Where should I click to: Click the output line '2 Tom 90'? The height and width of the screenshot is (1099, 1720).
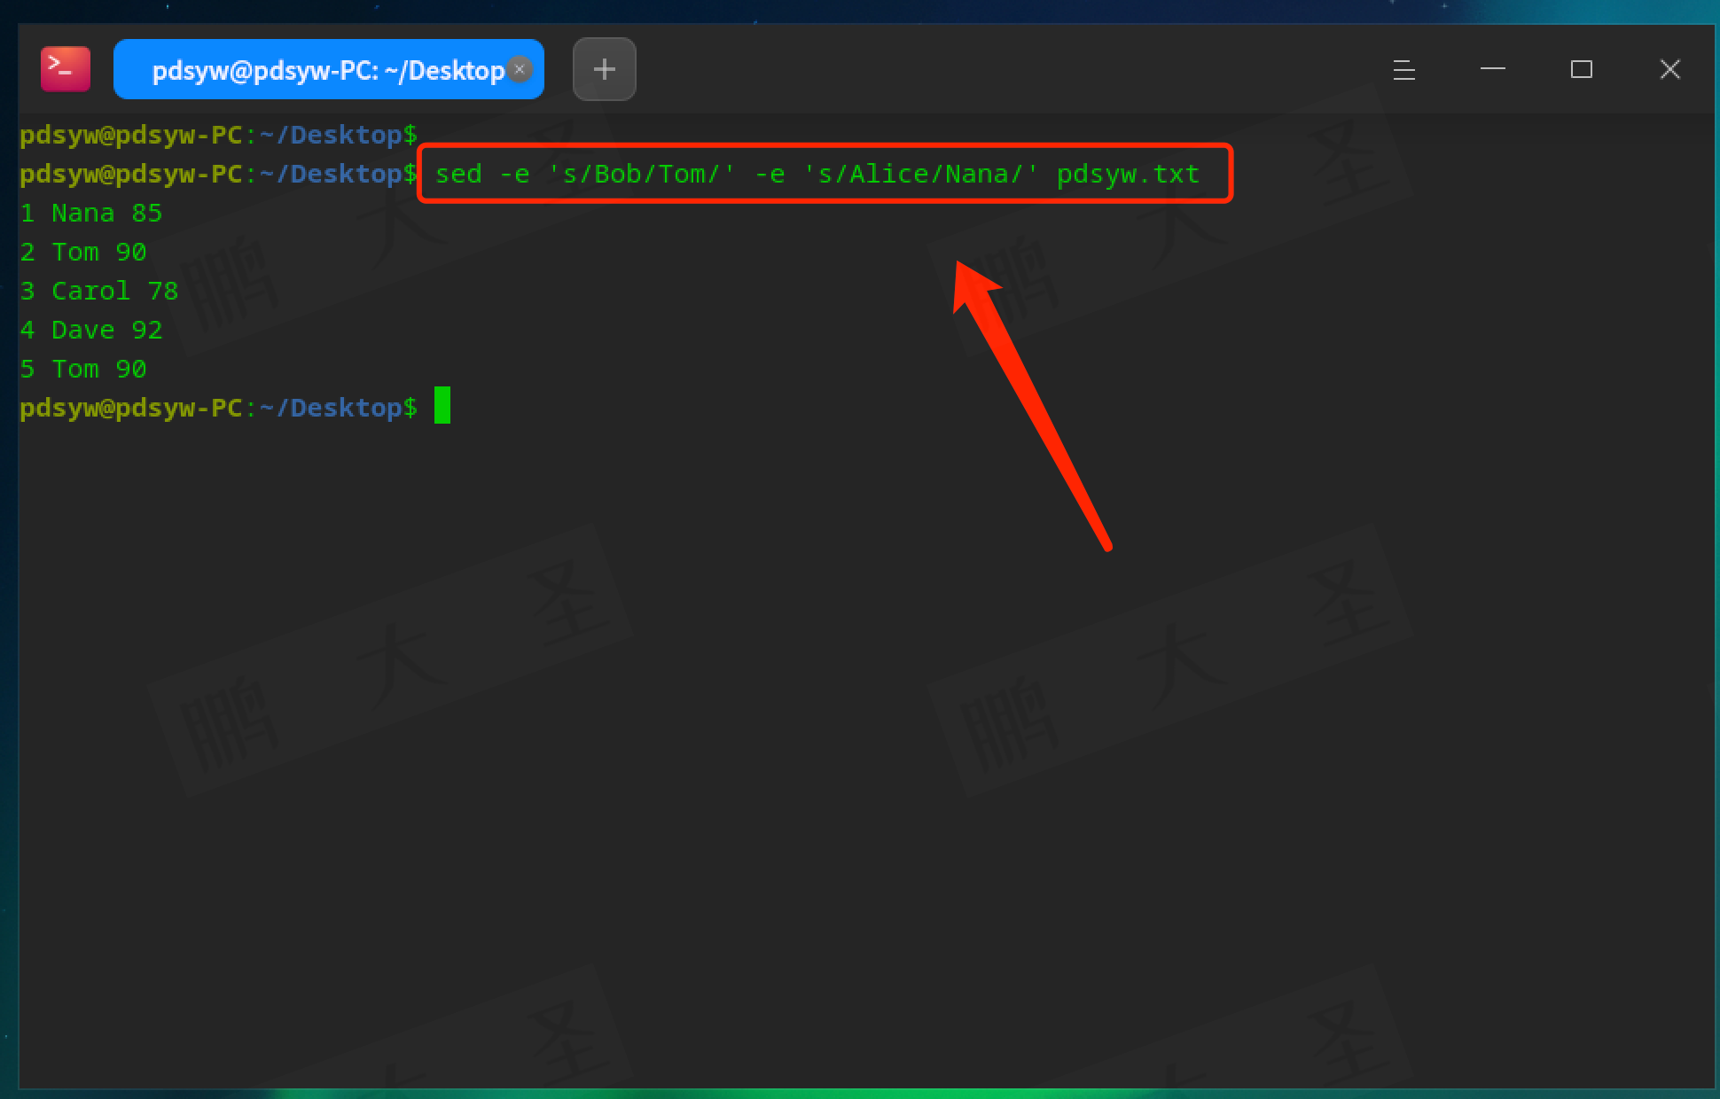(83, 253)
